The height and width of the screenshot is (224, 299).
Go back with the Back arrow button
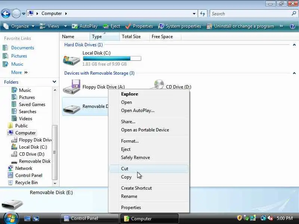click(6, 13)
